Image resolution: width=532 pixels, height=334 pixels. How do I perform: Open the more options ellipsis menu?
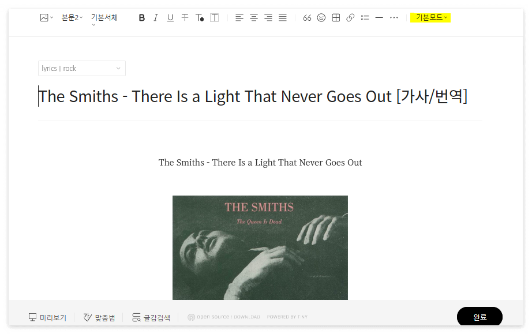394,18
